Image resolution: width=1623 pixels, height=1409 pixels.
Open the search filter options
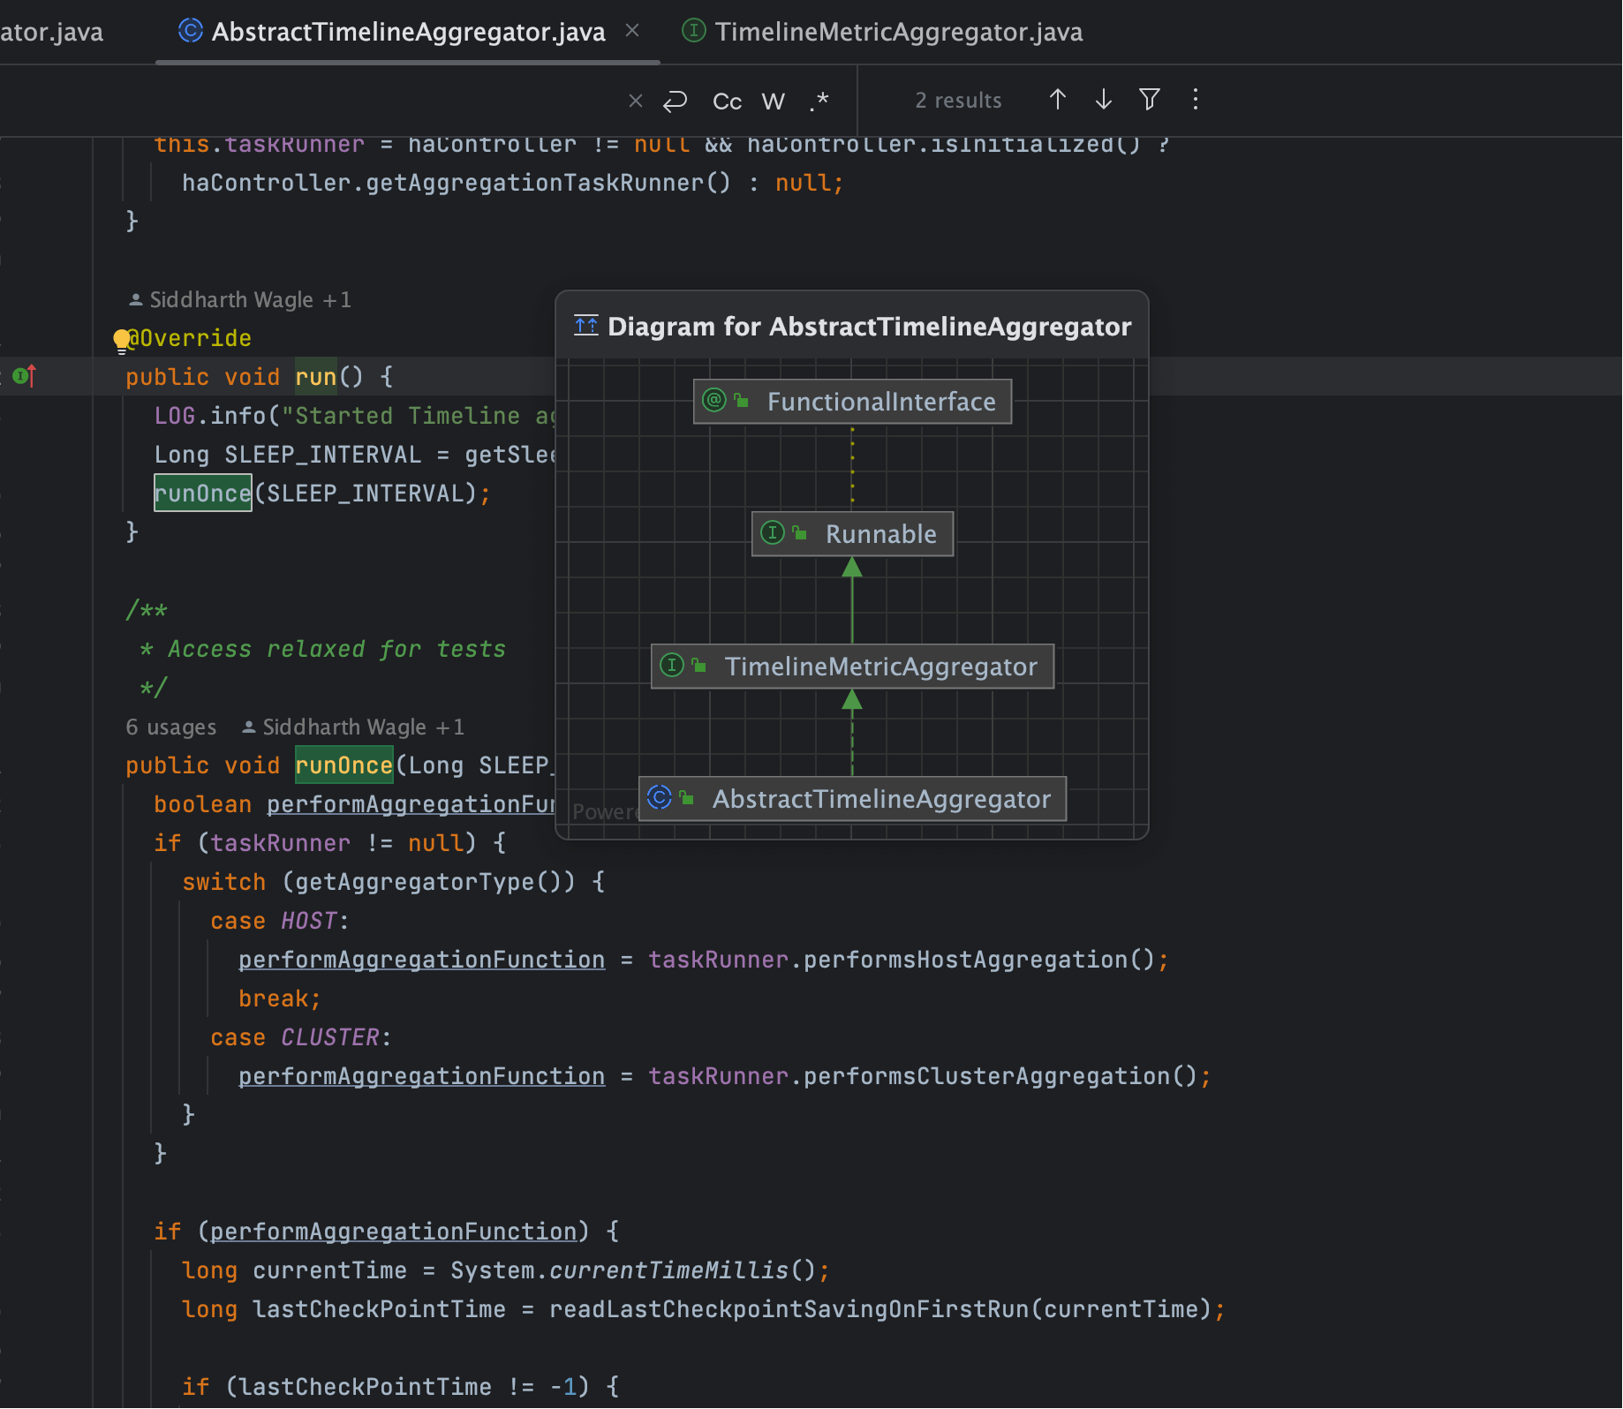point(1149,100)
